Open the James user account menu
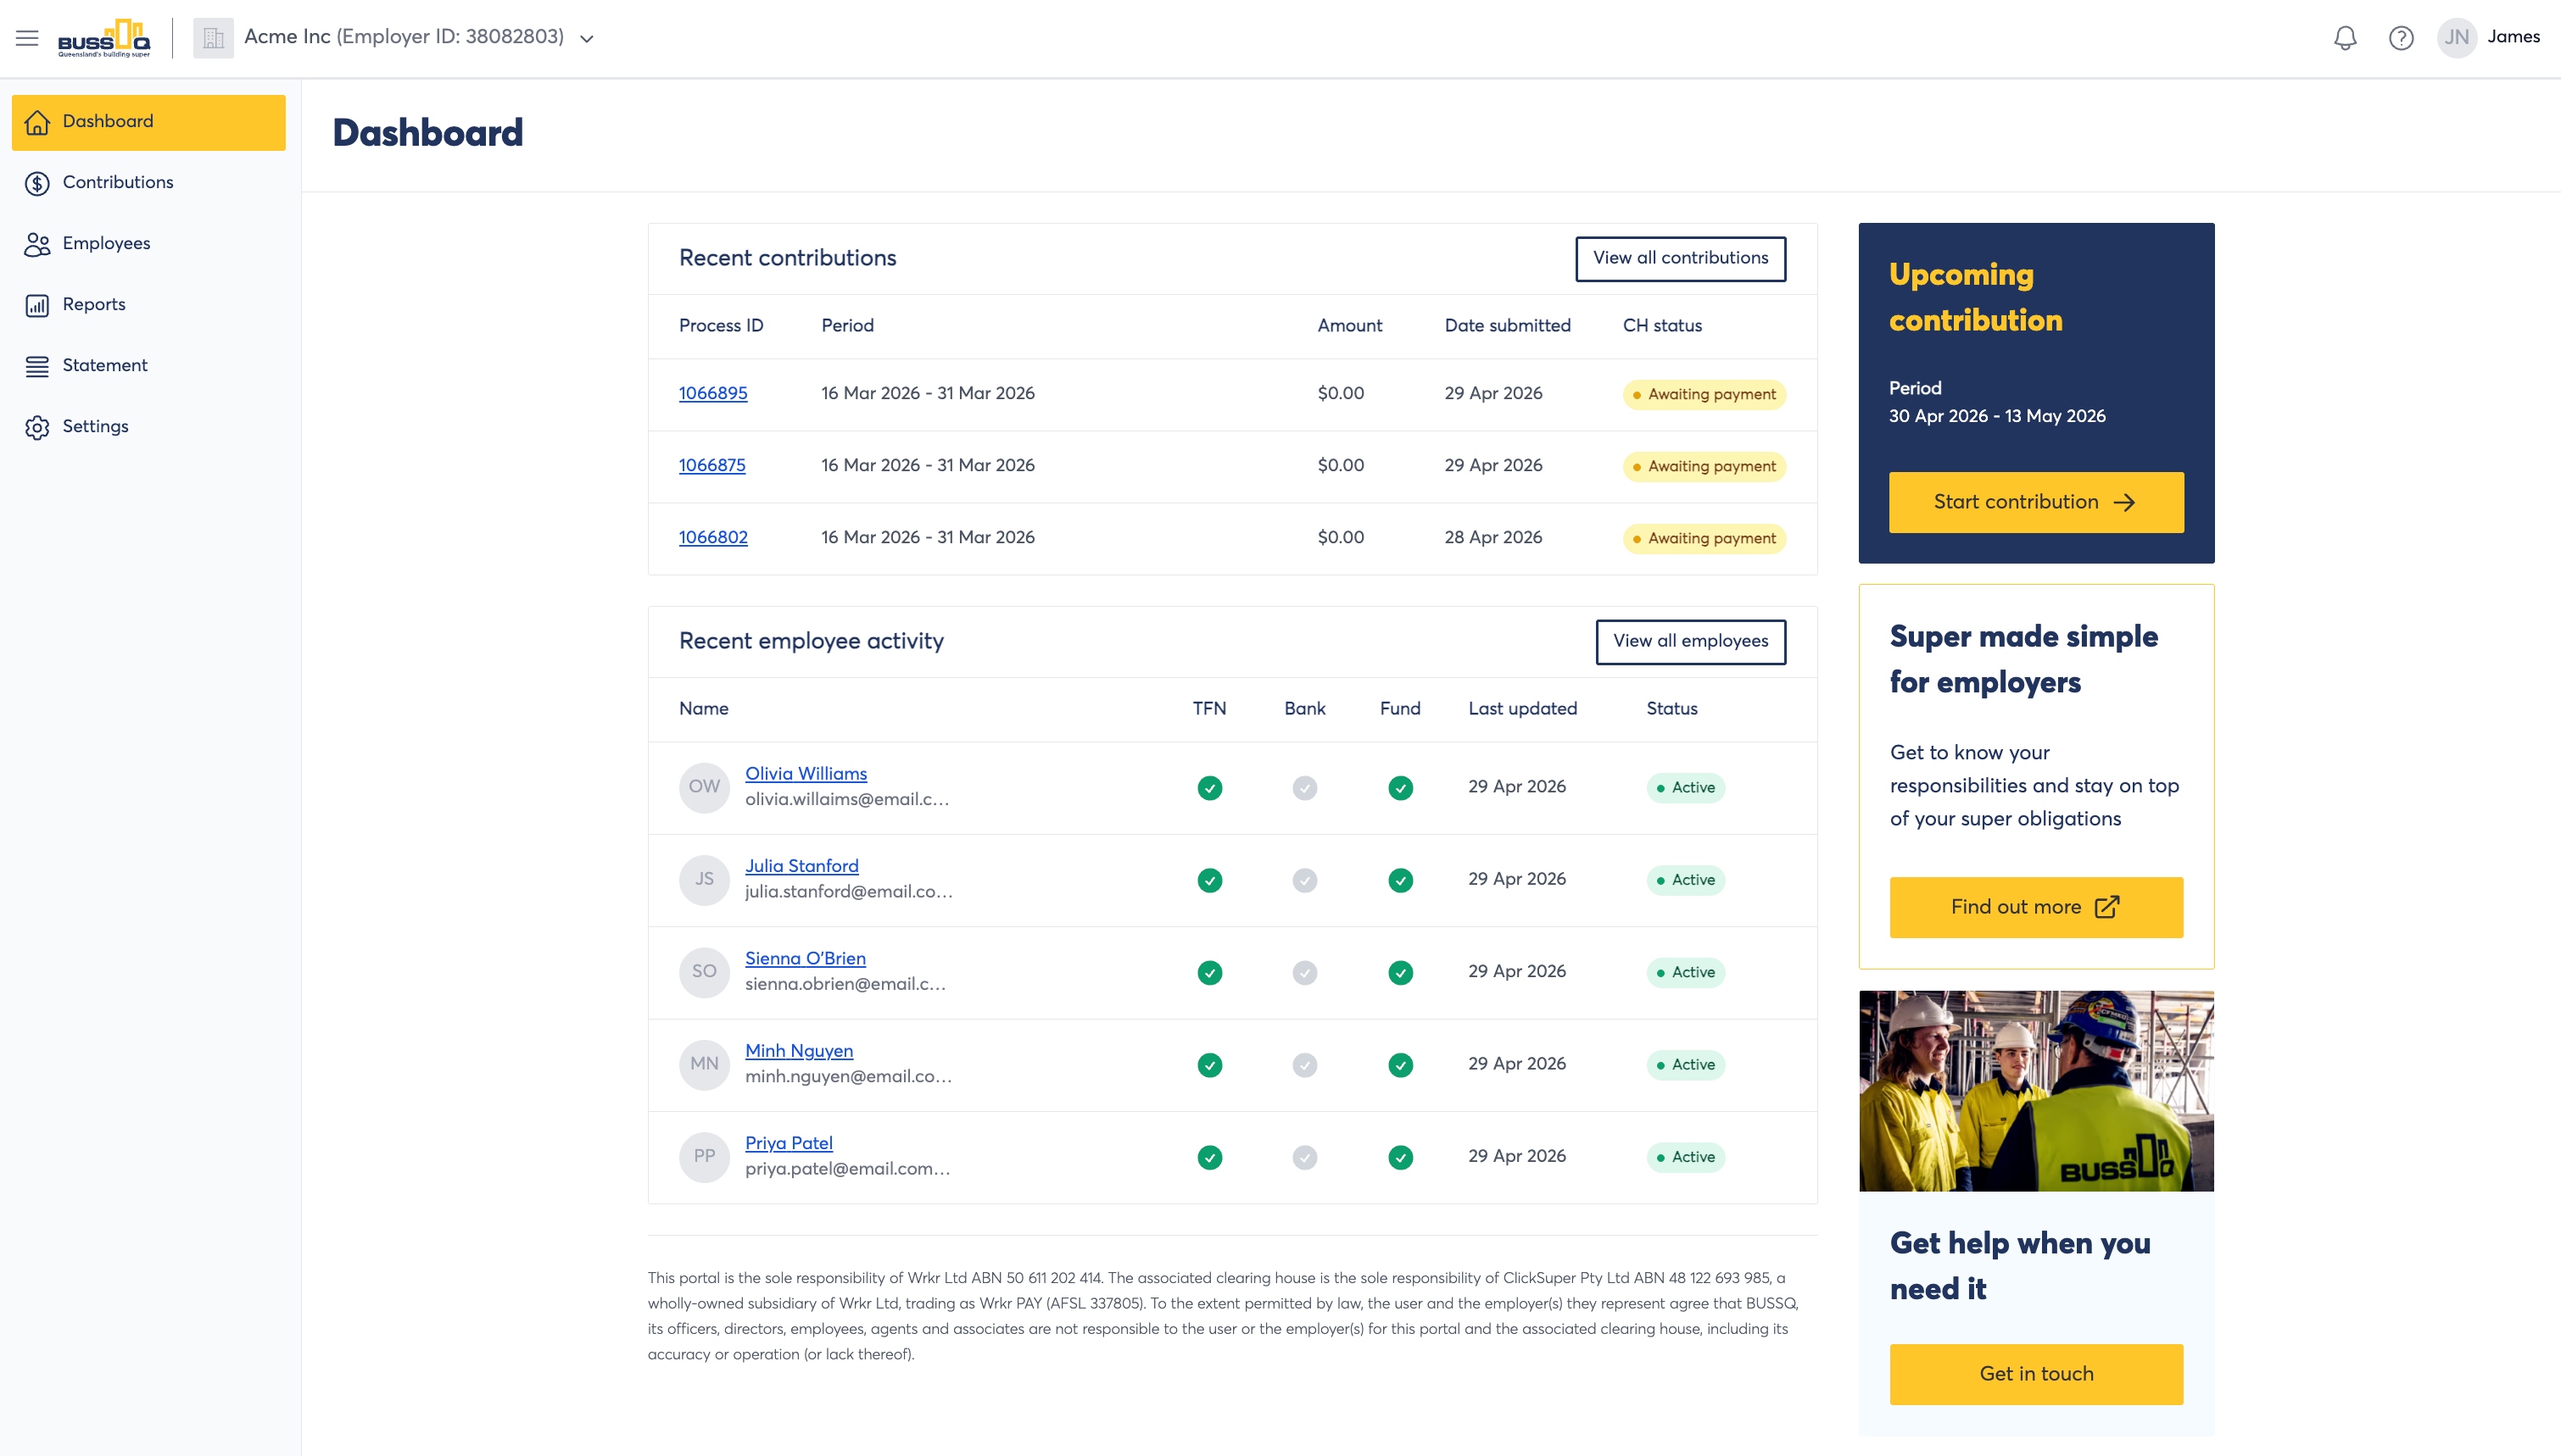2561x1456 pixels. (2513, 37)
